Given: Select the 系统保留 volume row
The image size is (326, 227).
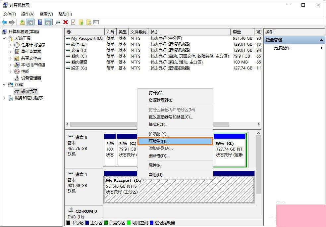Looking at the screenshot, I should 163,62.
